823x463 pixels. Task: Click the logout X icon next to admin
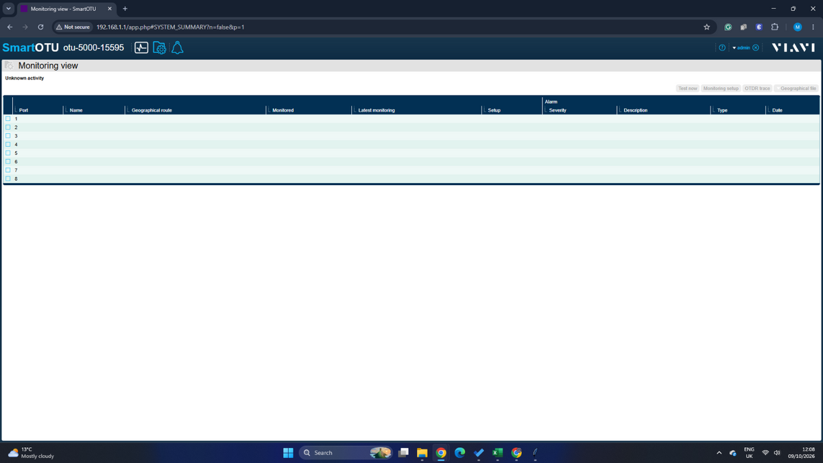pyautogui.click(x=756, y=48)
